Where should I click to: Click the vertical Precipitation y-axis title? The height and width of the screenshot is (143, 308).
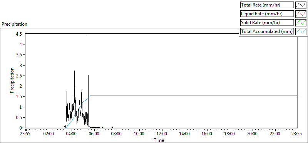(x=12, y=80)
